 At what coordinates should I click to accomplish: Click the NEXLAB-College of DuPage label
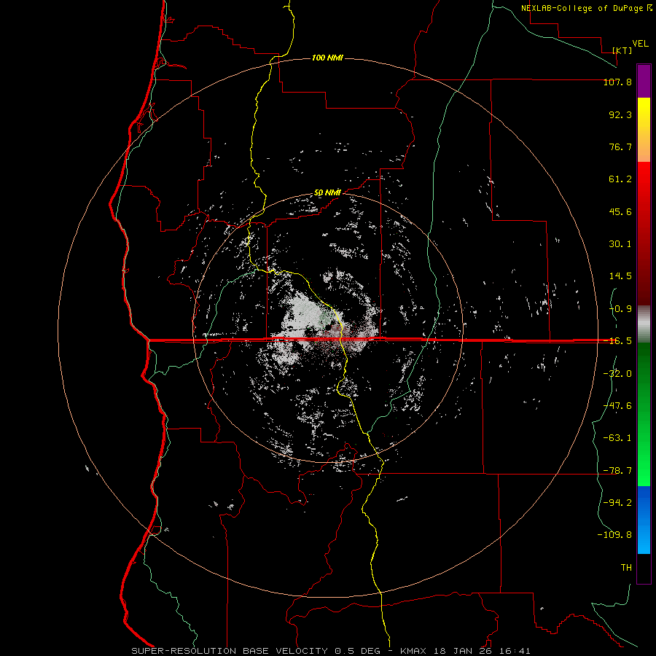[x=583, y=8]
